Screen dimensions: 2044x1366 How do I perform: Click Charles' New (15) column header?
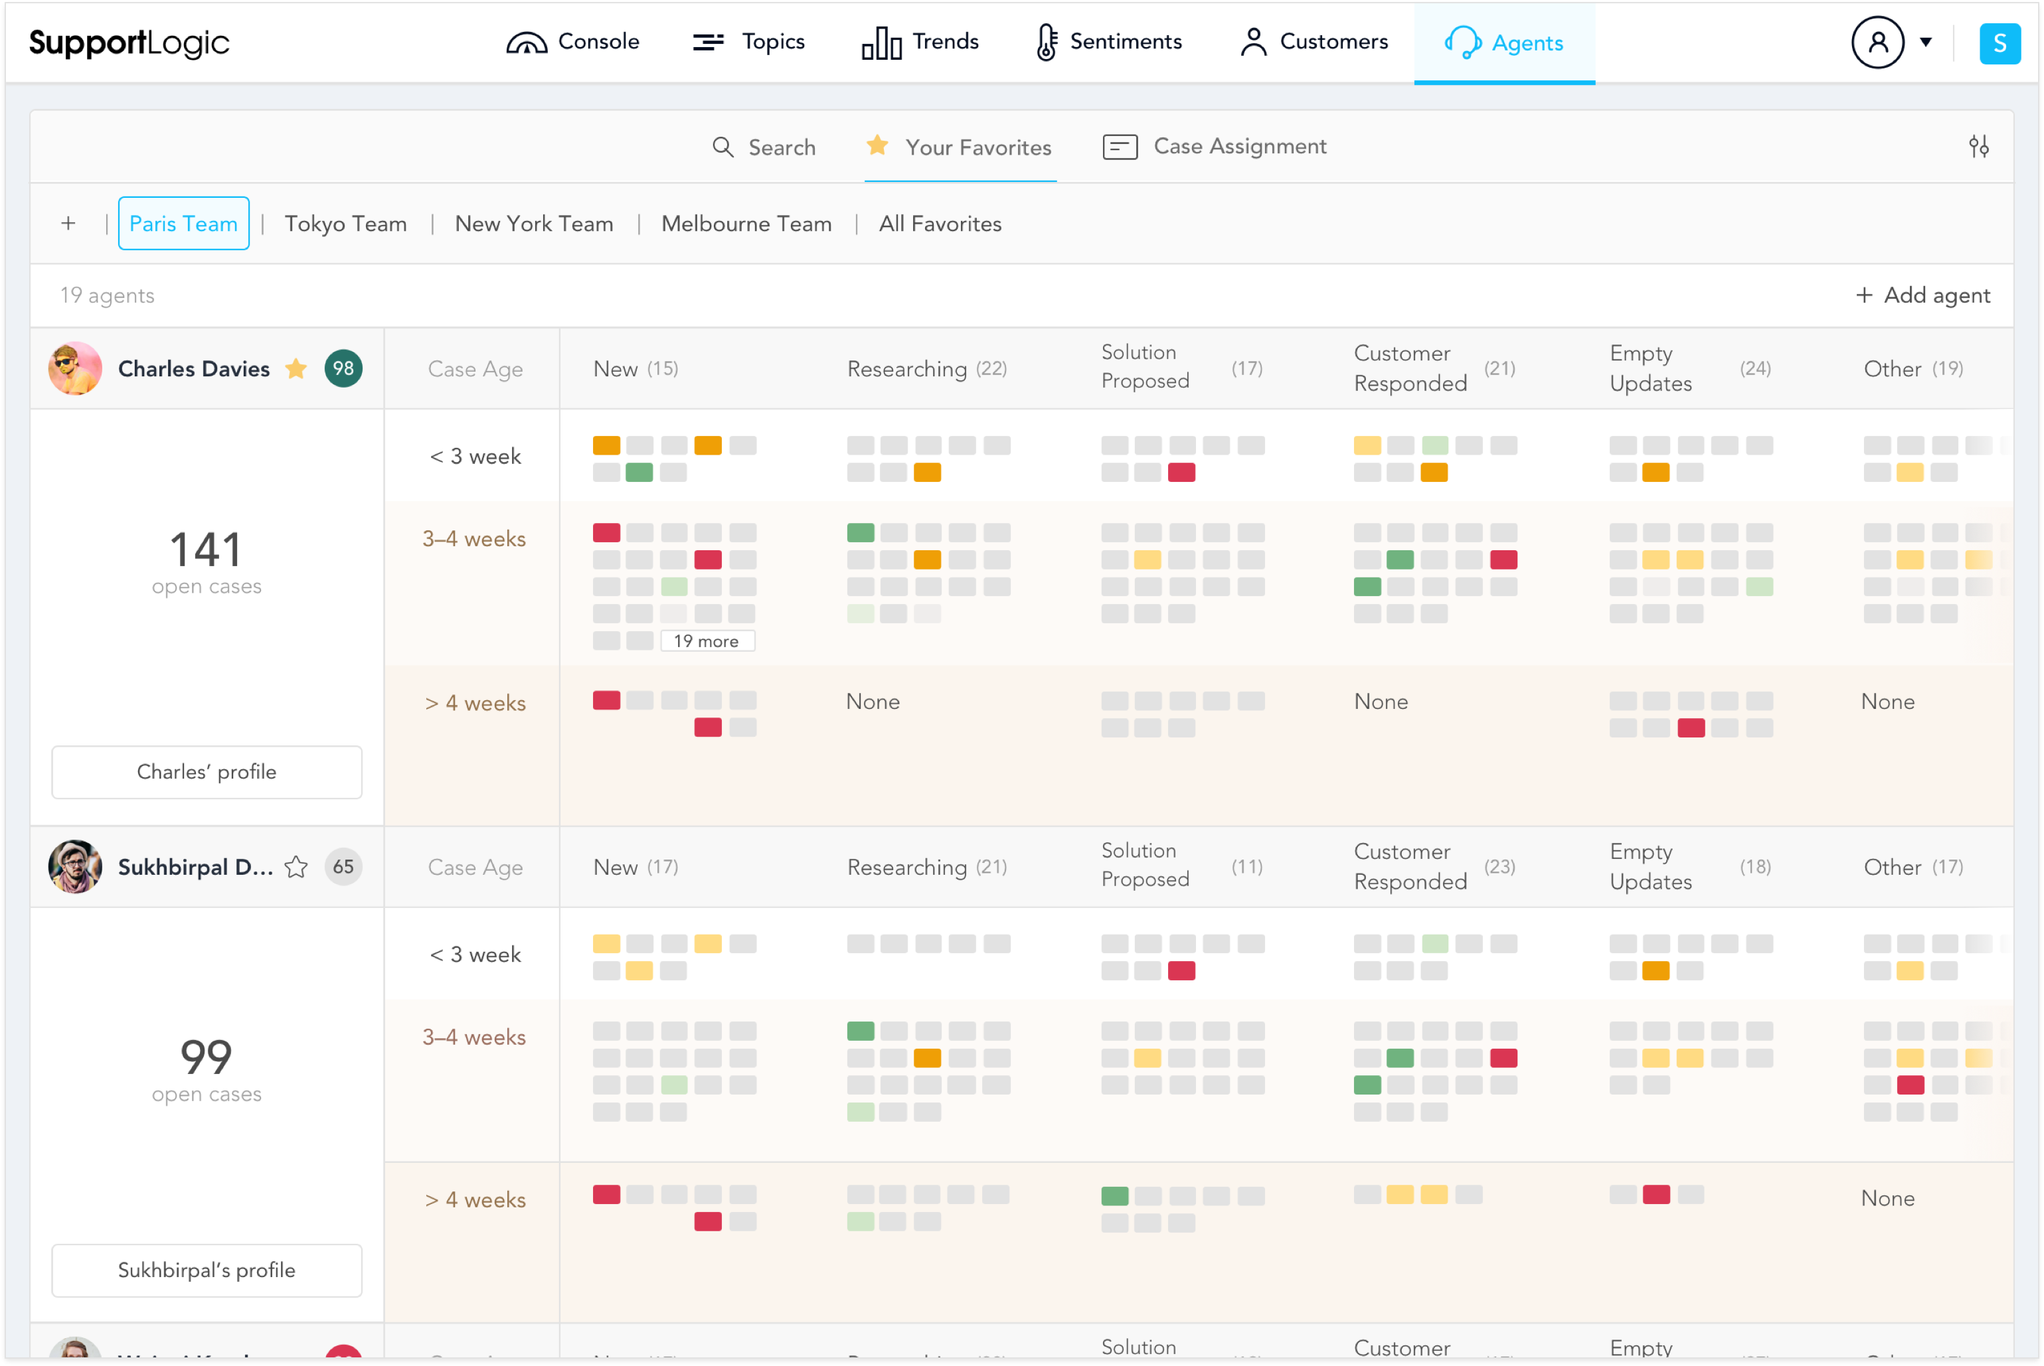(x=636, y=368)
